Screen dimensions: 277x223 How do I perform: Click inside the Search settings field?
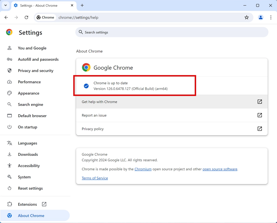pyautogui.click(x=172, y=32)
